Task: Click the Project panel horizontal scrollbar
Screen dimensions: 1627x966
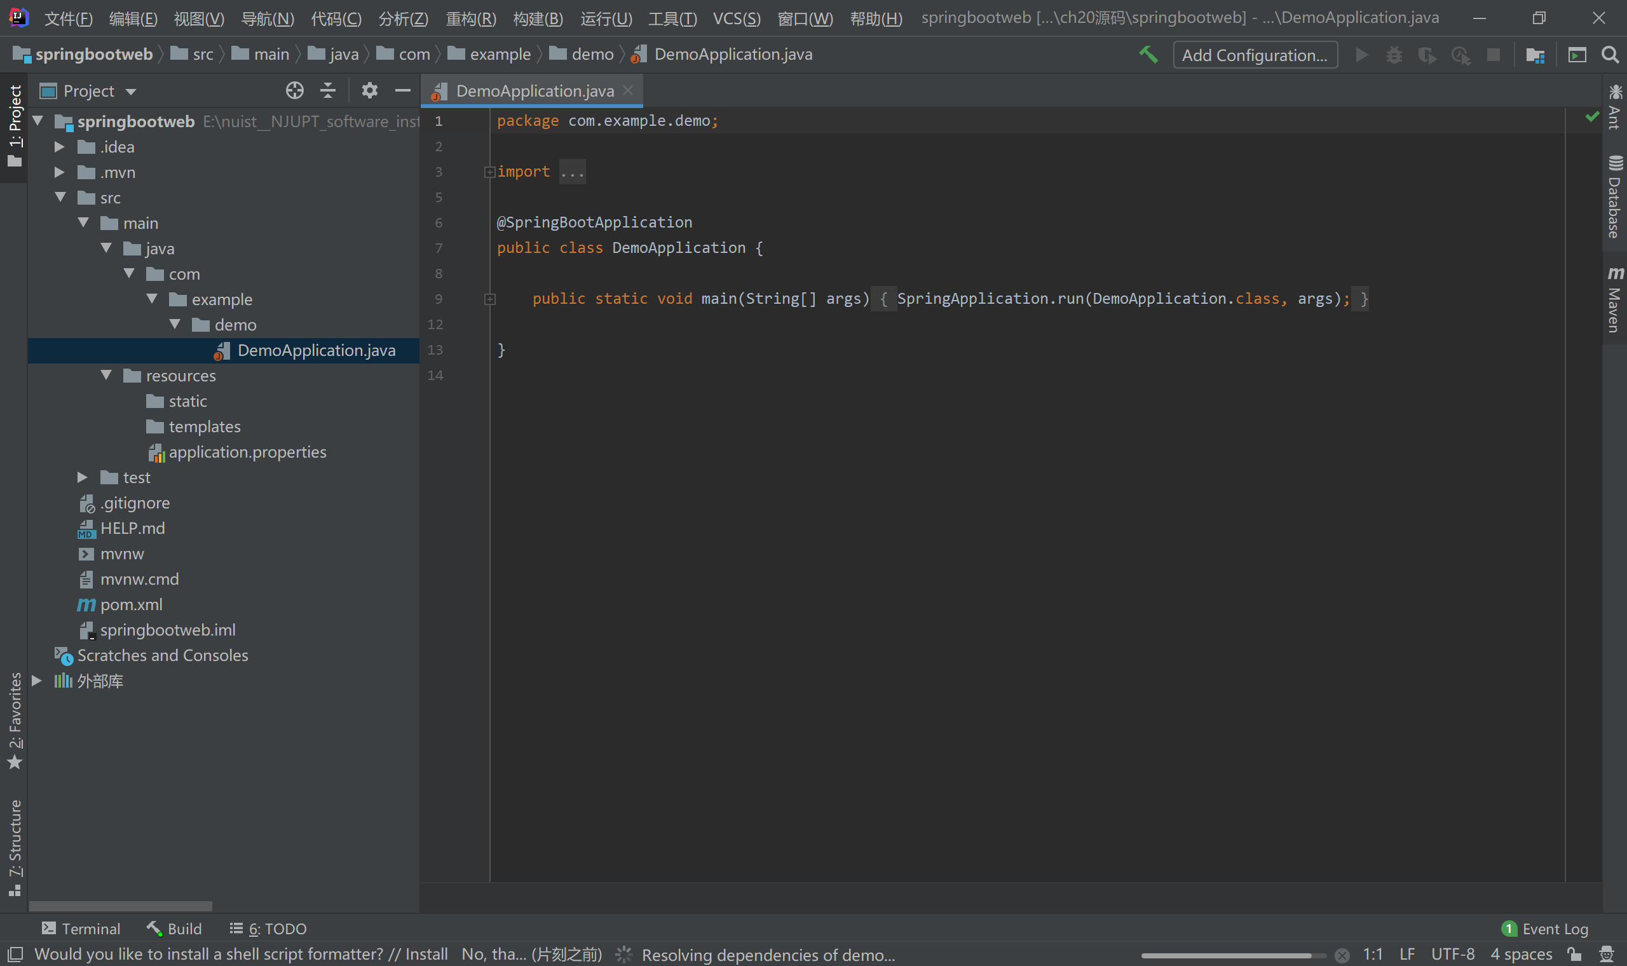Action: [x=120, y=906]
